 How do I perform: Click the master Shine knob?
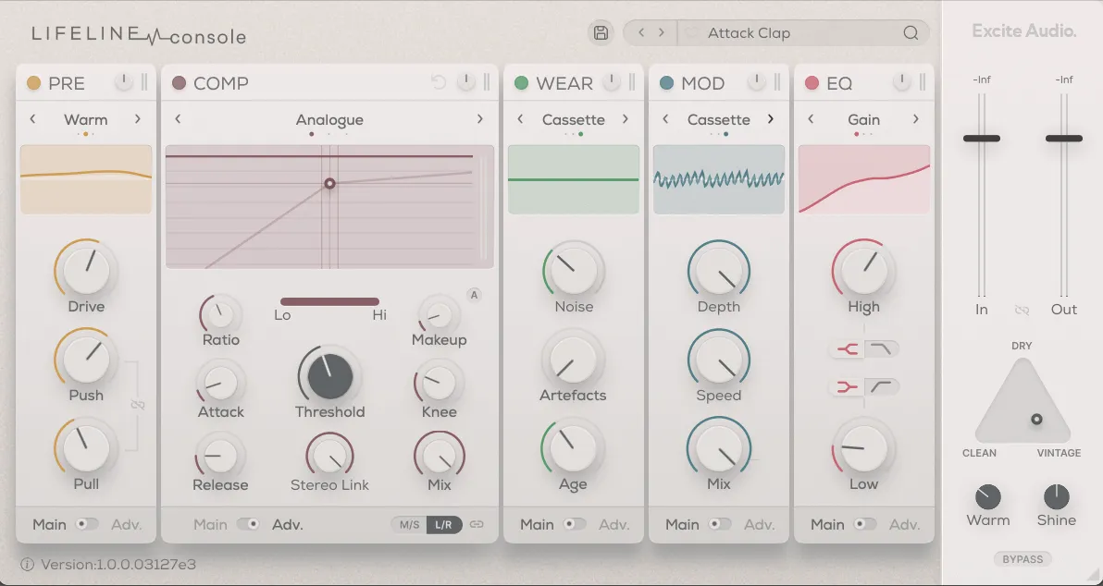tap(1056, 496)
